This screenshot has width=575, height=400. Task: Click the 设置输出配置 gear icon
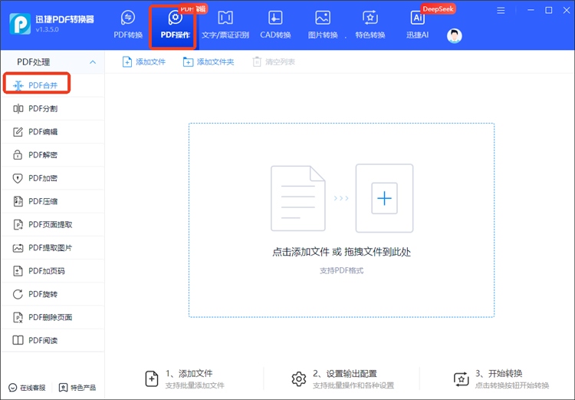[x=299, y=379]
